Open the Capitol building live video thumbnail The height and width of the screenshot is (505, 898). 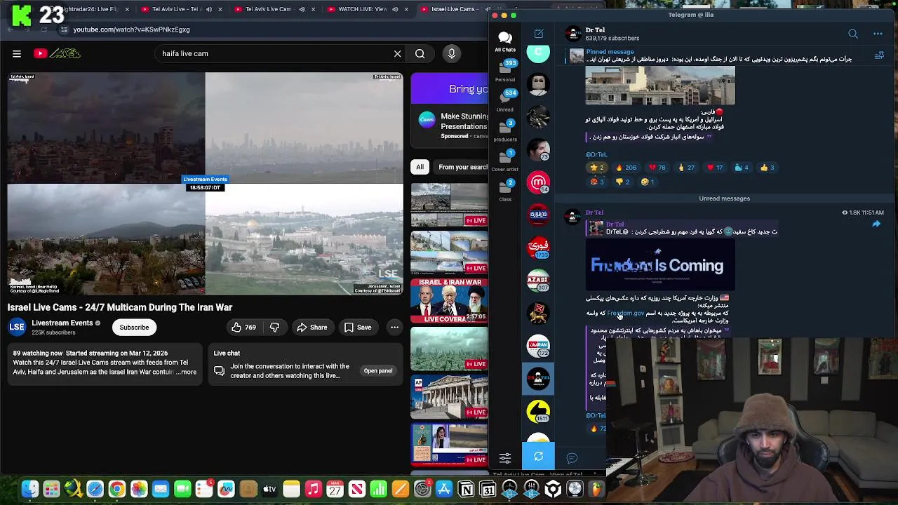click(449, 397)
